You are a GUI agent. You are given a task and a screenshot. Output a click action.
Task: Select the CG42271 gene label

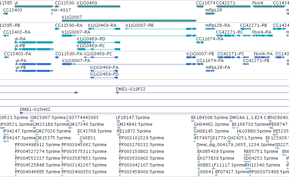point(225,3)
